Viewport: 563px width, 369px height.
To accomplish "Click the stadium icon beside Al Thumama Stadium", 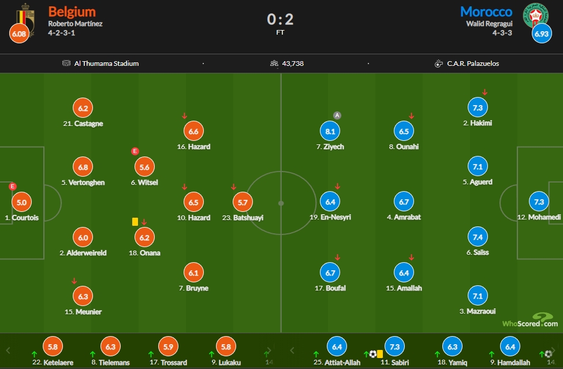I will click(x=66, y=63).
